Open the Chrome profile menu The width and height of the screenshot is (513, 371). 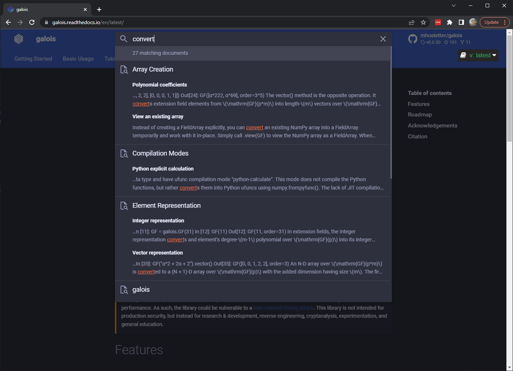[473, 22]
